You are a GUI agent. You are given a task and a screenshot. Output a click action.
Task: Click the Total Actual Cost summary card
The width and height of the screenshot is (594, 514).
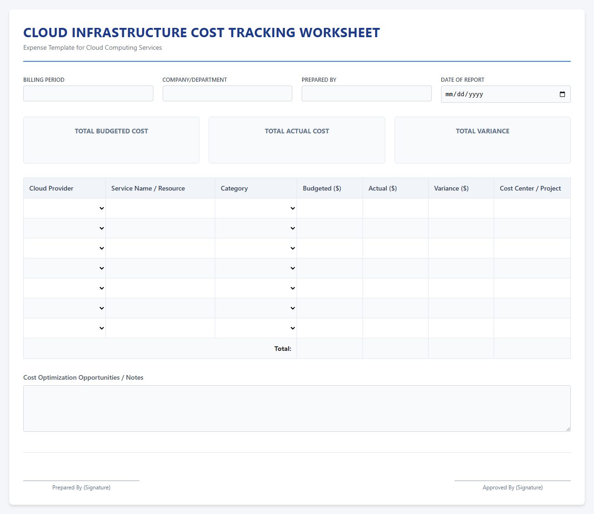pyautogui.click(x=297, y=140)
